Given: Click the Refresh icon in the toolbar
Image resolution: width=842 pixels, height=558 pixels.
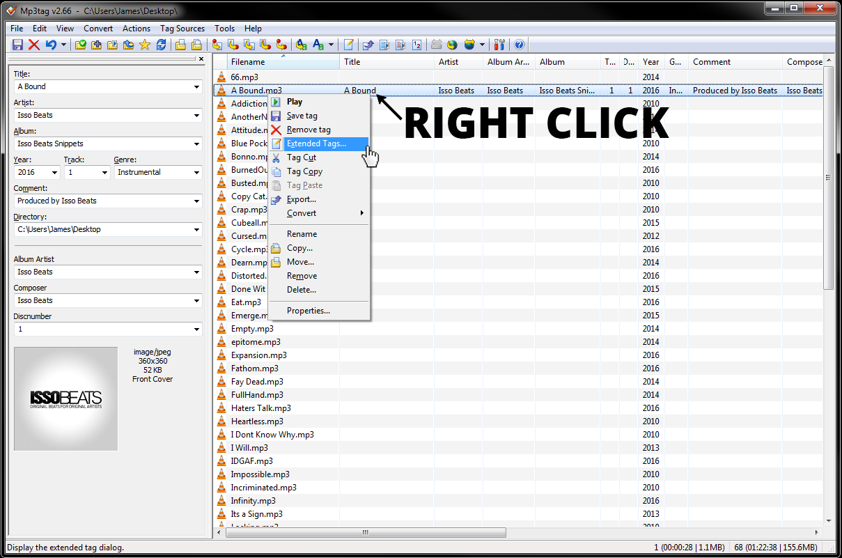Looking at the screenshot, I should (161, 45).
